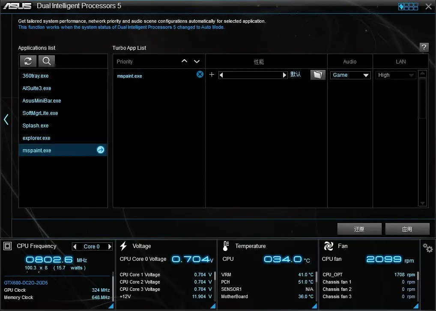
Task: Close the Dual Intelligent Processors window
Action: point(428,6)
